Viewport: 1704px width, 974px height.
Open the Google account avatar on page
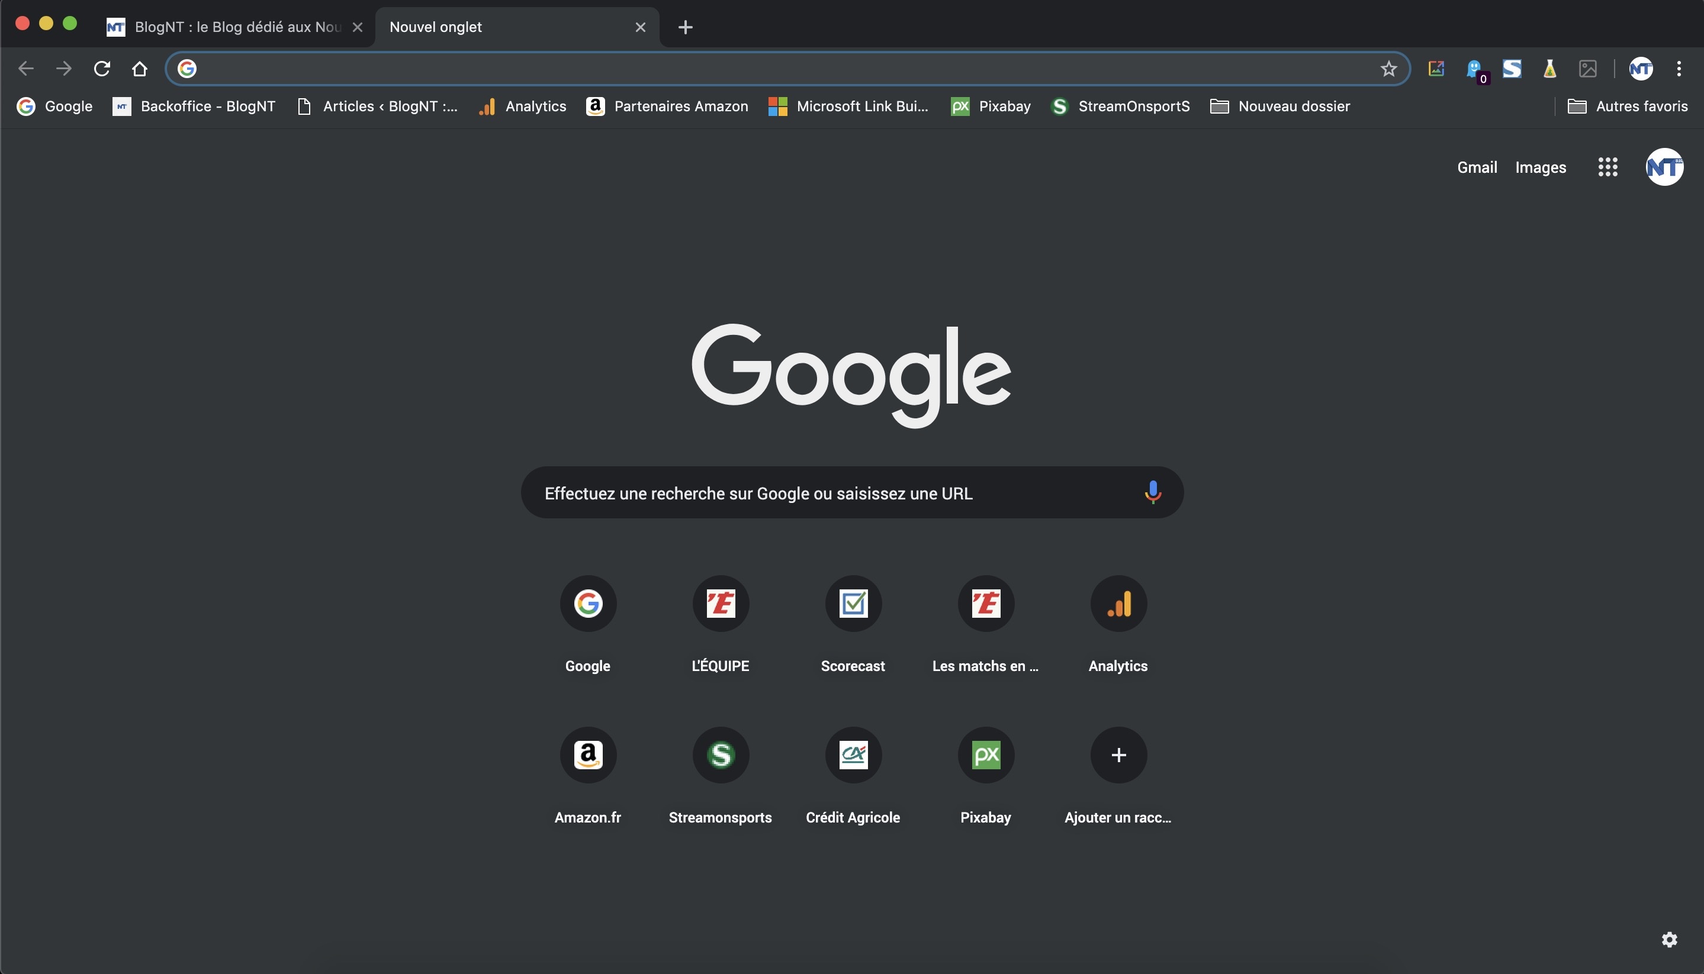[1664, 167]
